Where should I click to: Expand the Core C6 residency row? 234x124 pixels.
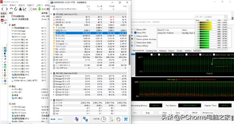tap(54, 92)
